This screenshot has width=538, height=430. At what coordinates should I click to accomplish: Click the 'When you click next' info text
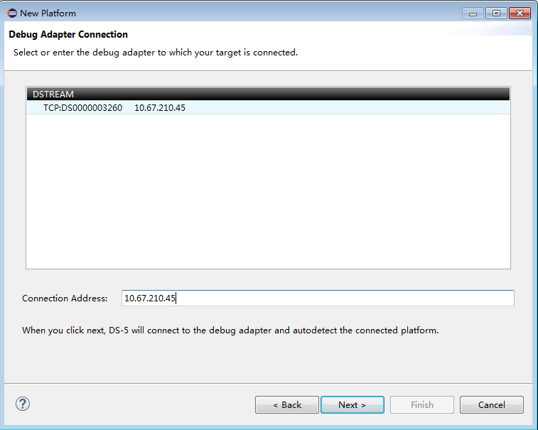(x=230, y=330)
